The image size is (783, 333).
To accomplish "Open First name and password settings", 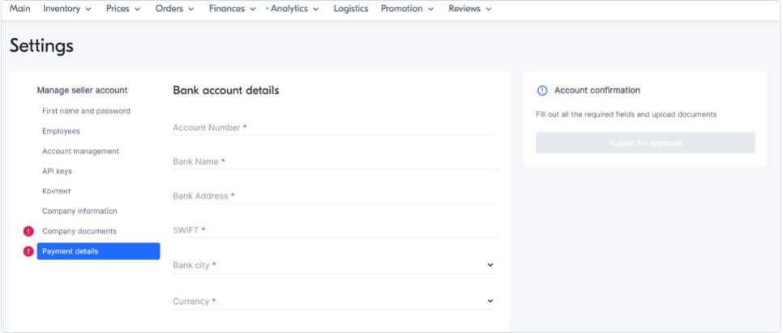I will click(x=86, y=111).
